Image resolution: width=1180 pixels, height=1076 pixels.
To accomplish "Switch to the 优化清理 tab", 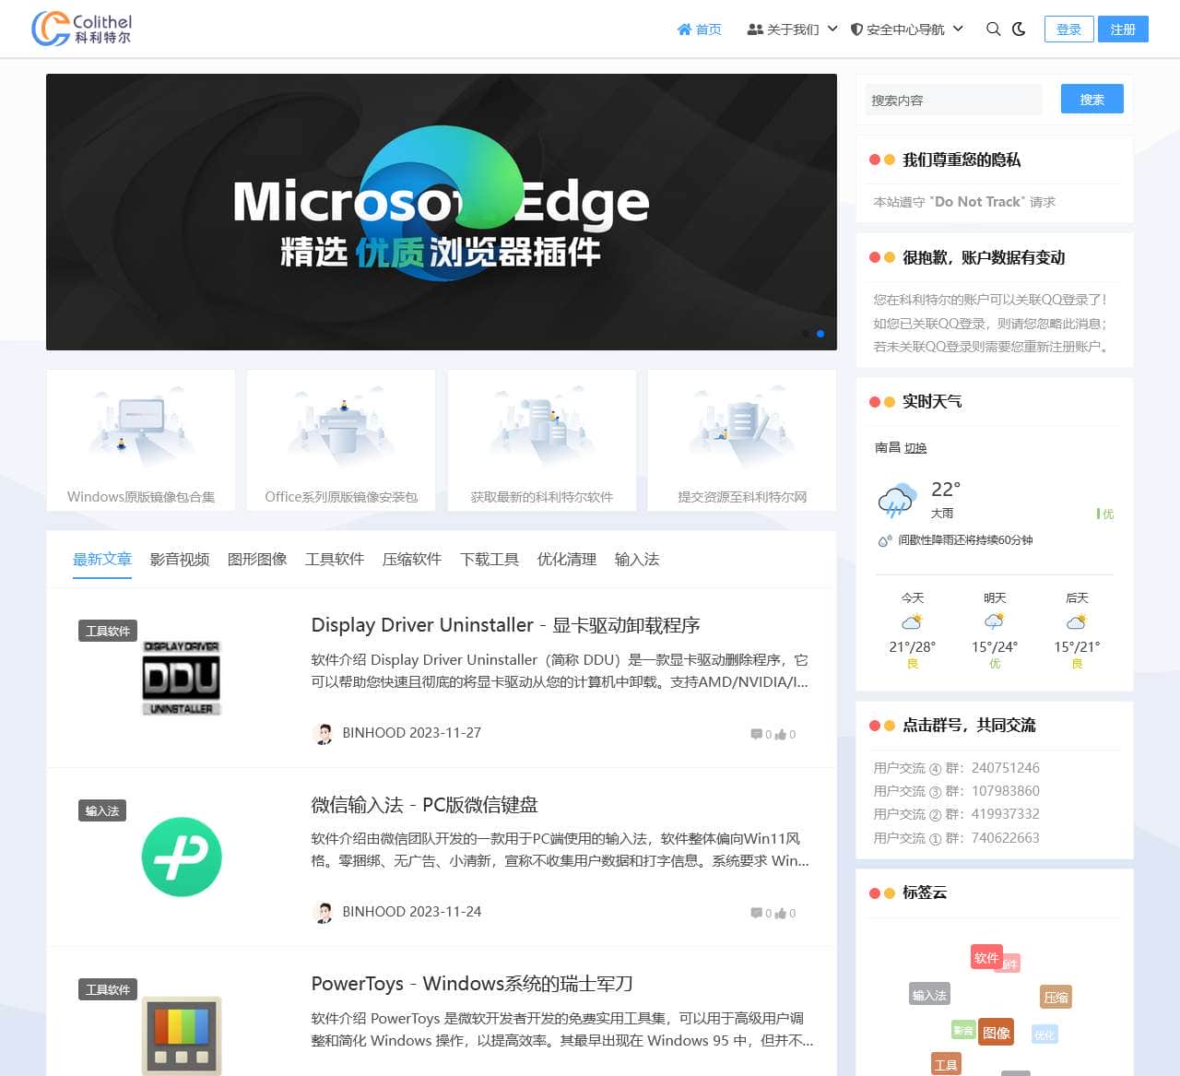I will tap(567, 560).
